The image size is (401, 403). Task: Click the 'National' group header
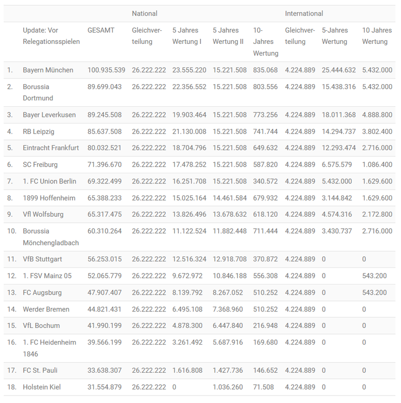click(x=145, y=14)
